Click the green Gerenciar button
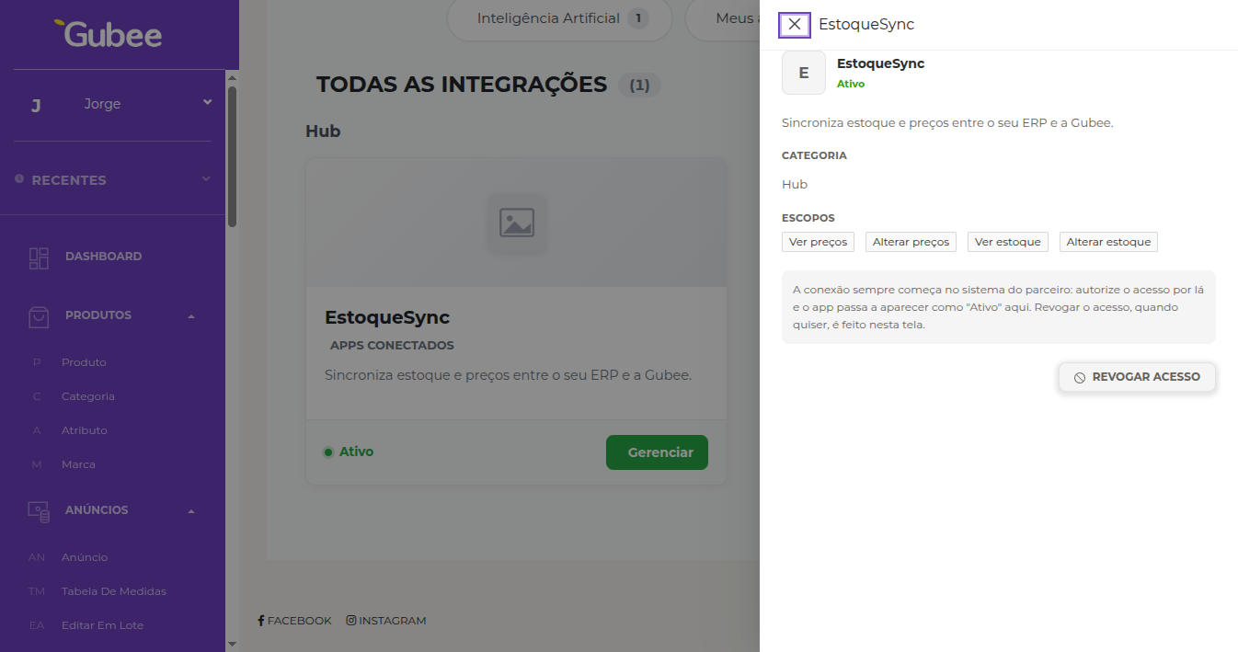Screen dimensions: 1238x652 [x=657, y=452]
